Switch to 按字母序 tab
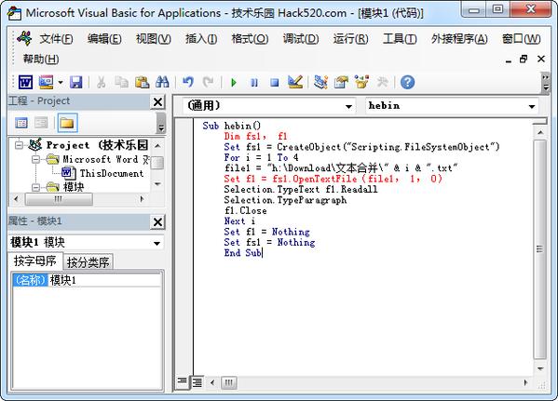Screen dimensions: 558x401 34,261
